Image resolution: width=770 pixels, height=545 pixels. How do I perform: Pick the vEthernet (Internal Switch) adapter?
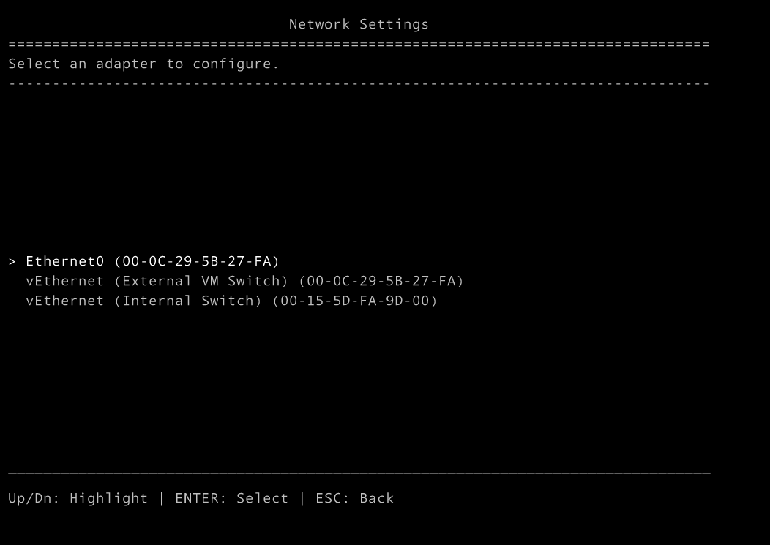coord(231,301)
